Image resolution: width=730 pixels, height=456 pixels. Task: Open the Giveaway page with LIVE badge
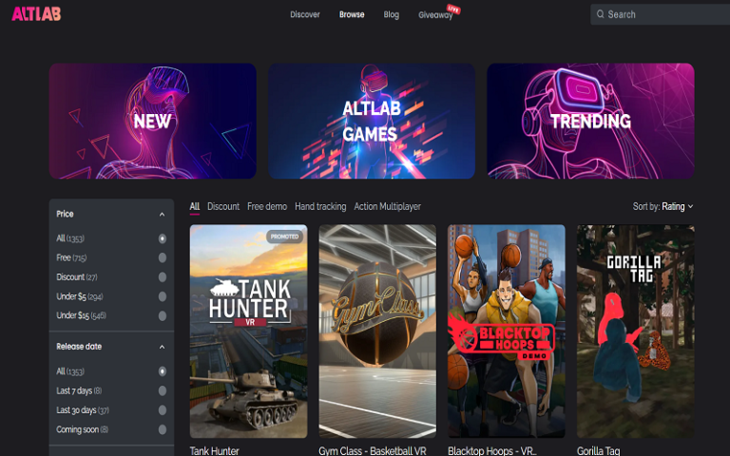[x=435, y=15]
